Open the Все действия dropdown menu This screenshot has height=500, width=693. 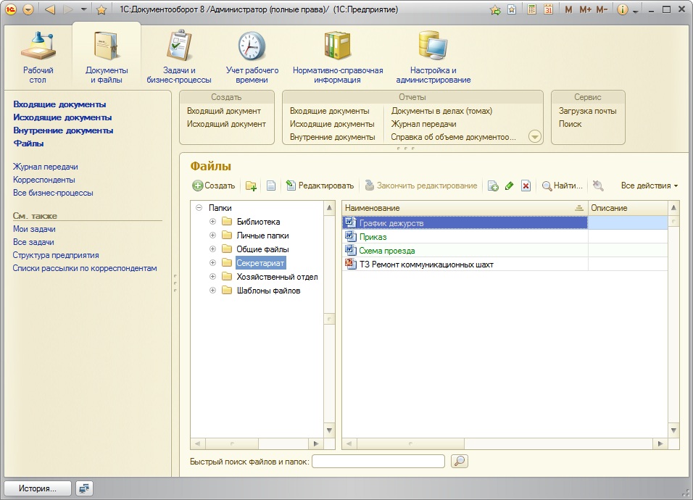pyautogui.click(x=649, y=186)
